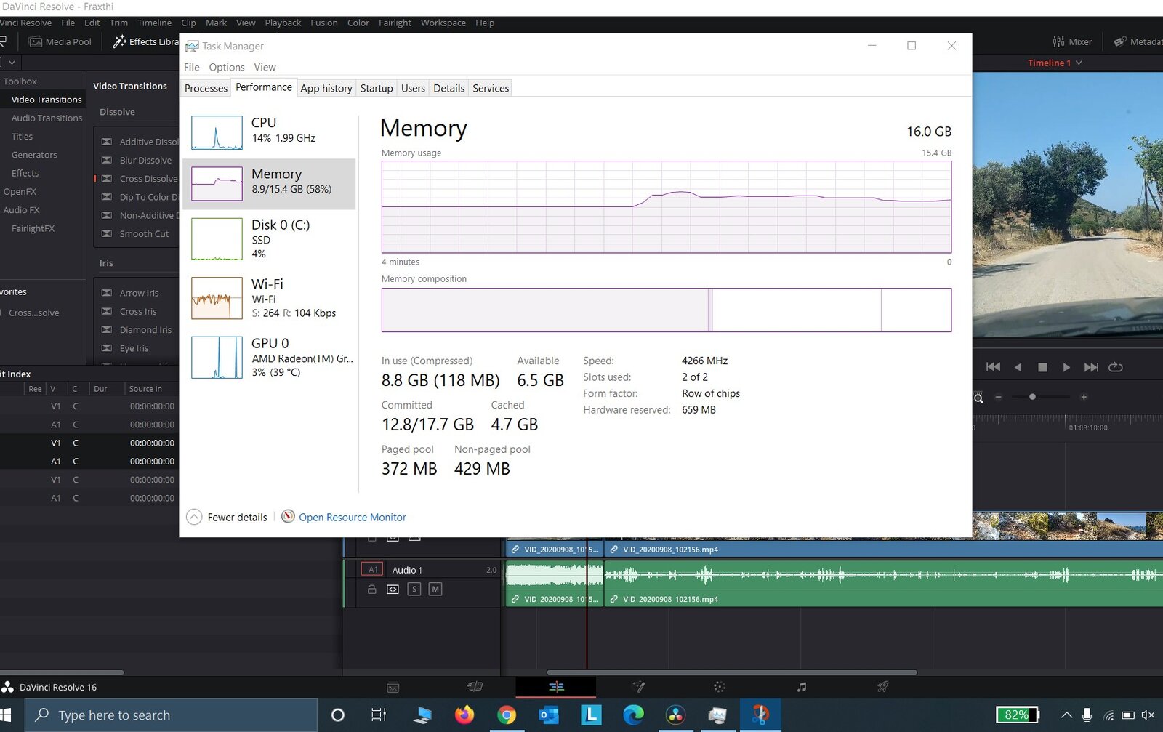Image resolution: width=1163 pixels, height=732 pixels.
Task: Click zoom in plus button by slider
Action: pyautogui.click(x=1084, y=397)
